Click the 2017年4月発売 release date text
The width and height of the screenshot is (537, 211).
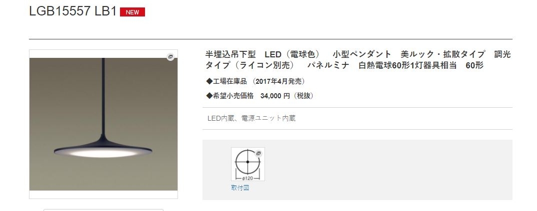[278, 81]
